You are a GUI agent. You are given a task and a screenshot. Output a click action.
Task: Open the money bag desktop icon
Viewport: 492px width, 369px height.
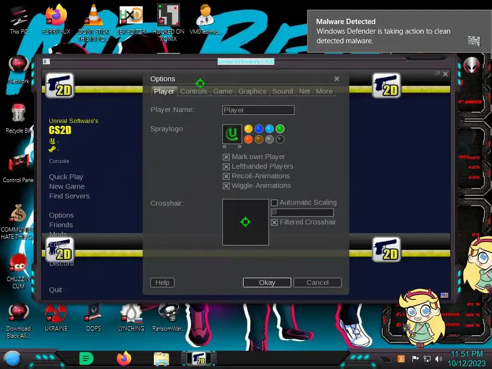pos(18,222)
